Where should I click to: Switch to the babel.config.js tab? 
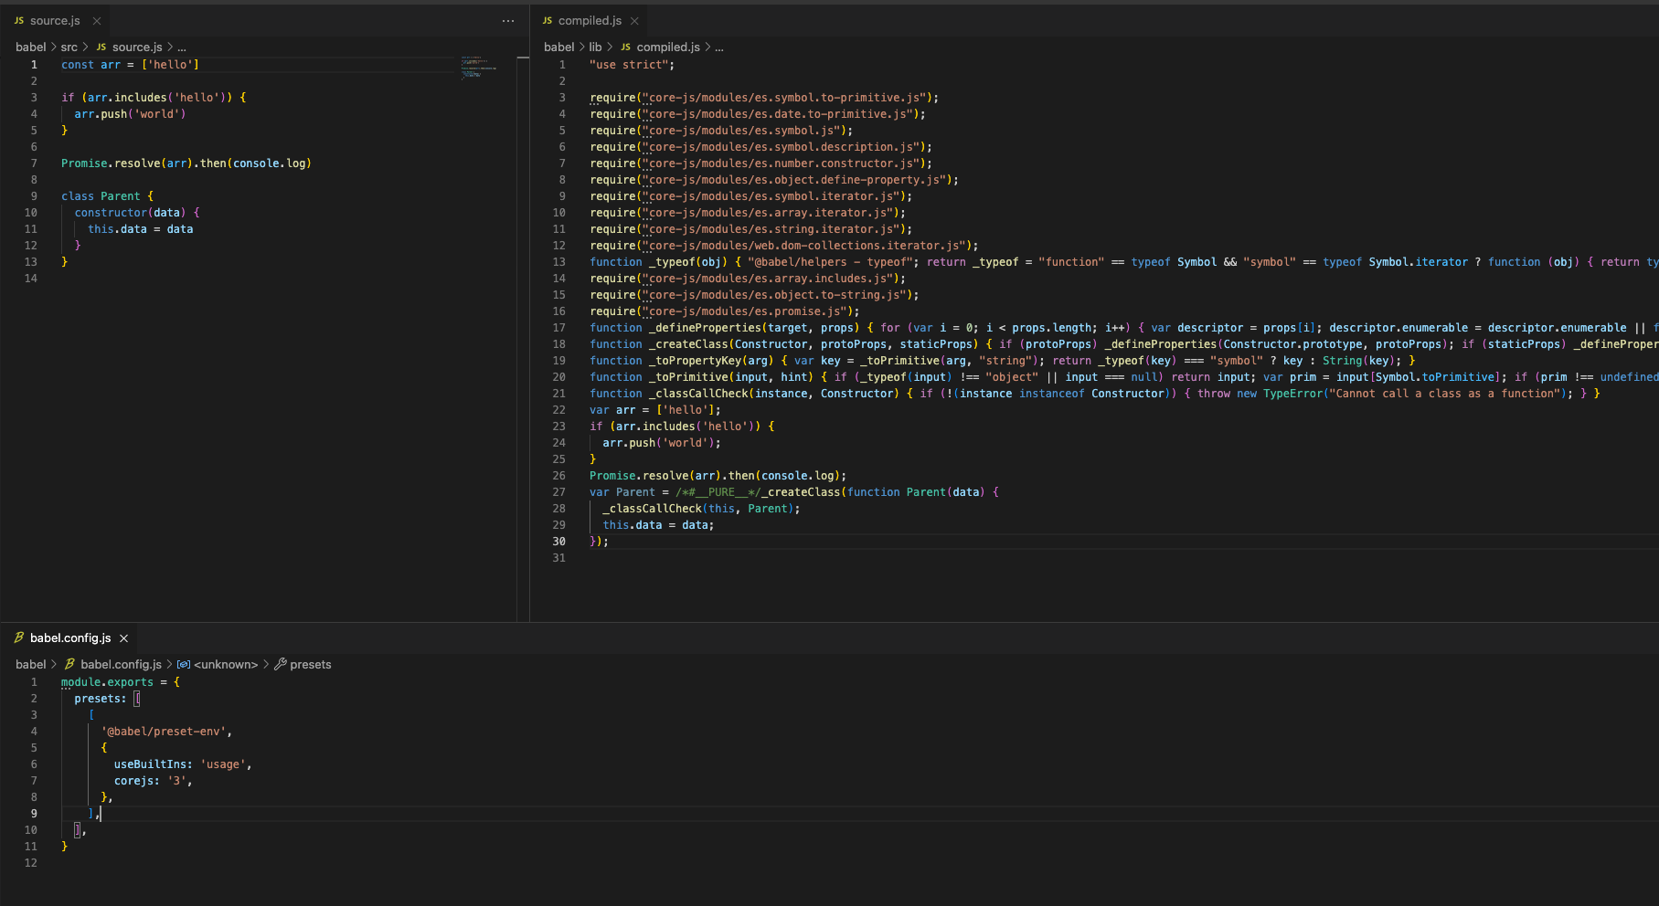(x=71, y=637)
